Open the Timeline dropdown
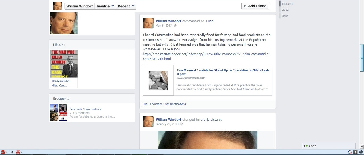This screenshot has width=364, height=155. 105,6
